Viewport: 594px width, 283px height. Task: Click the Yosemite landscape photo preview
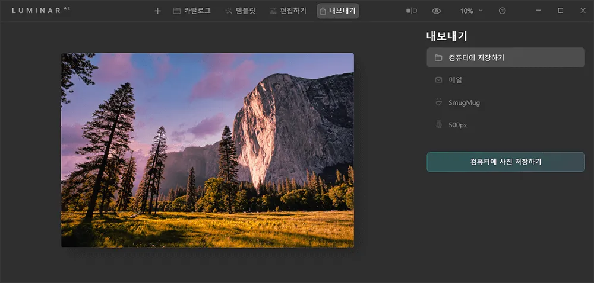pyautogui.click(x=207, y=150)
